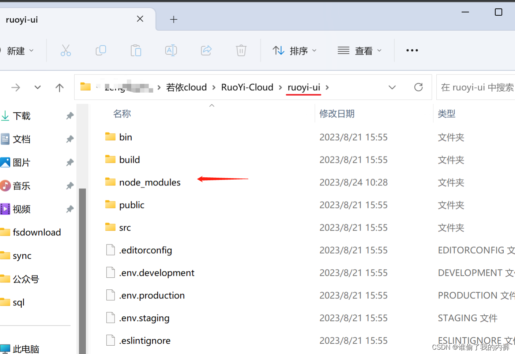The image size is (515, 354).
Task: Click chevron before 若依cloud breadcrumb
Action: (x=159, y=88)
